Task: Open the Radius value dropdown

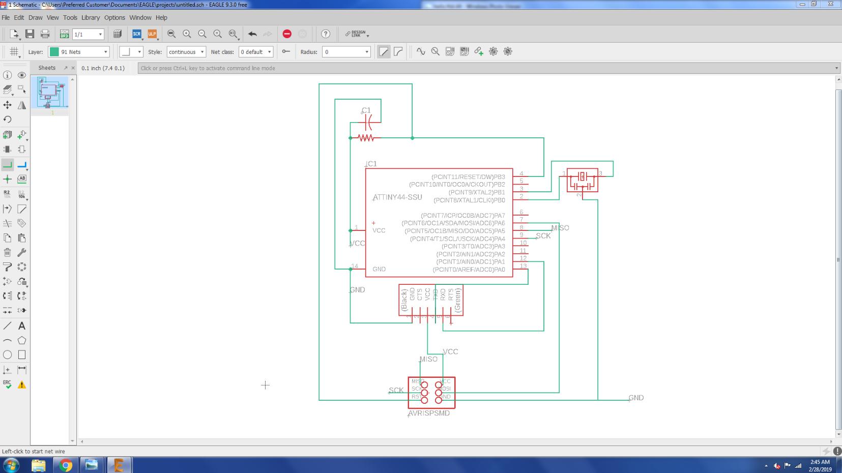Action: 346,52
